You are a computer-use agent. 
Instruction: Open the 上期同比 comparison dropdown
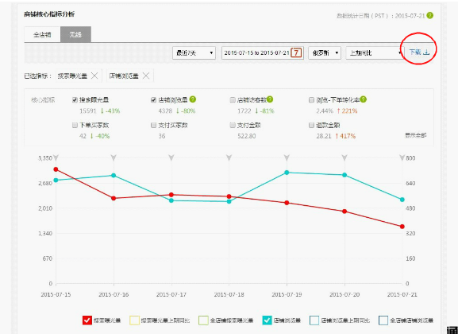coord(374,53)
